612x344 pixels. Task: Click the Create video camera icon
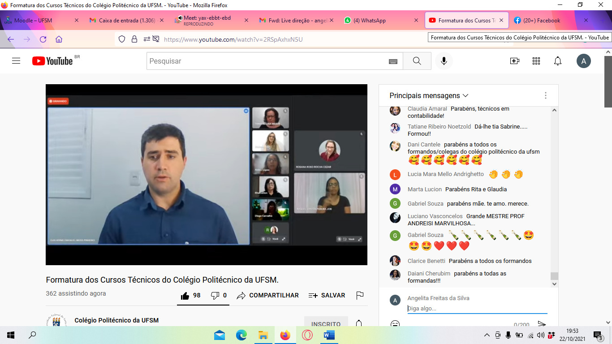[514, 61]
